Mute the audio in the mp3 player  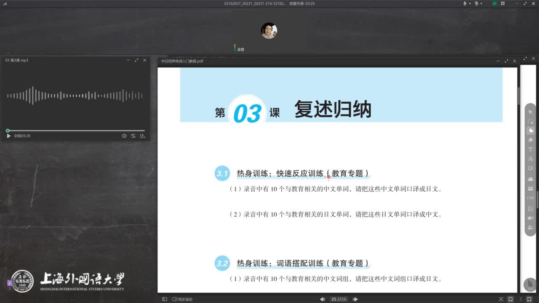coord(124,136)
